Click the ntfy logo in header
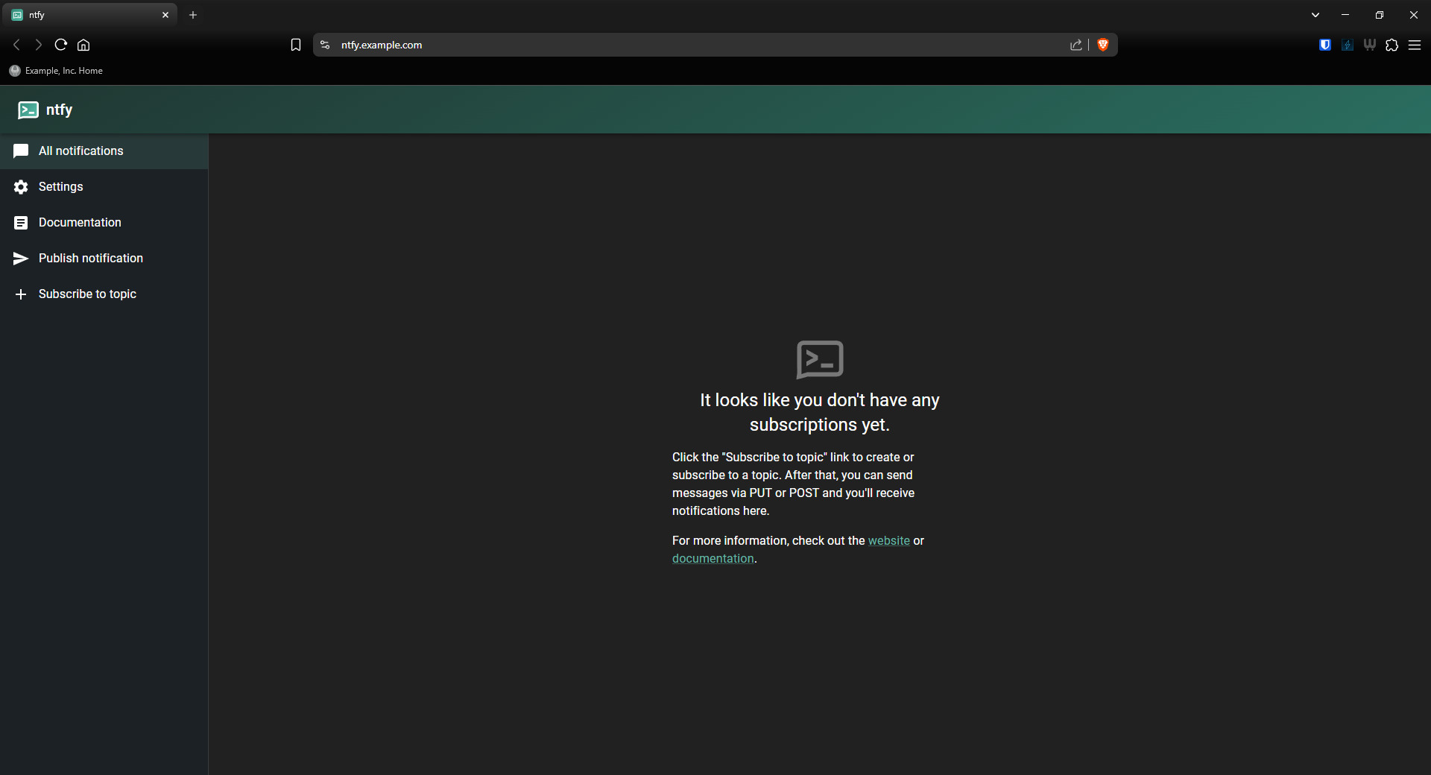Image resolution: width=1431 pixels, height=775 pixels. [28, 110]
